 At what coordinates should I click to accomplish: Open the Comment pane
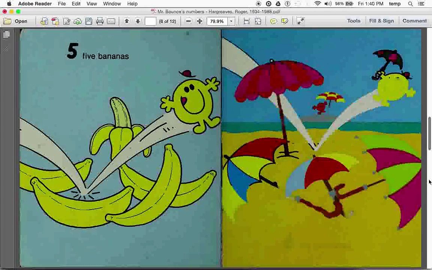click(414, 21)
